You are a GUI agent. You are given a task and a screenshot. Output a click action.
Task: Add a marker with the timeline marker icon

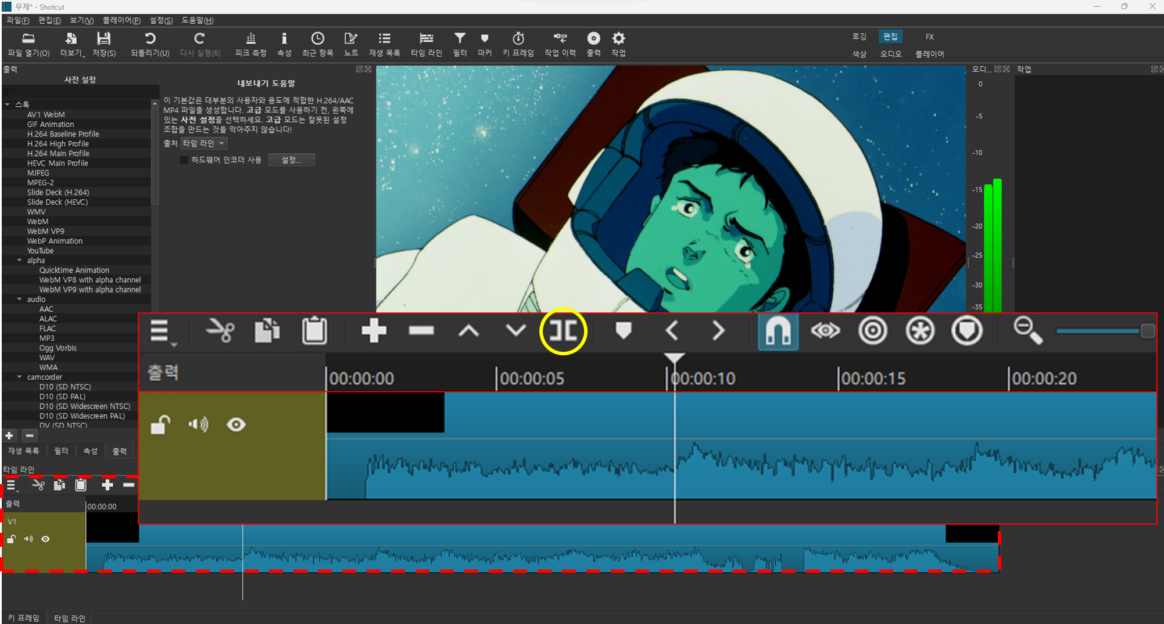coord(624,331)
